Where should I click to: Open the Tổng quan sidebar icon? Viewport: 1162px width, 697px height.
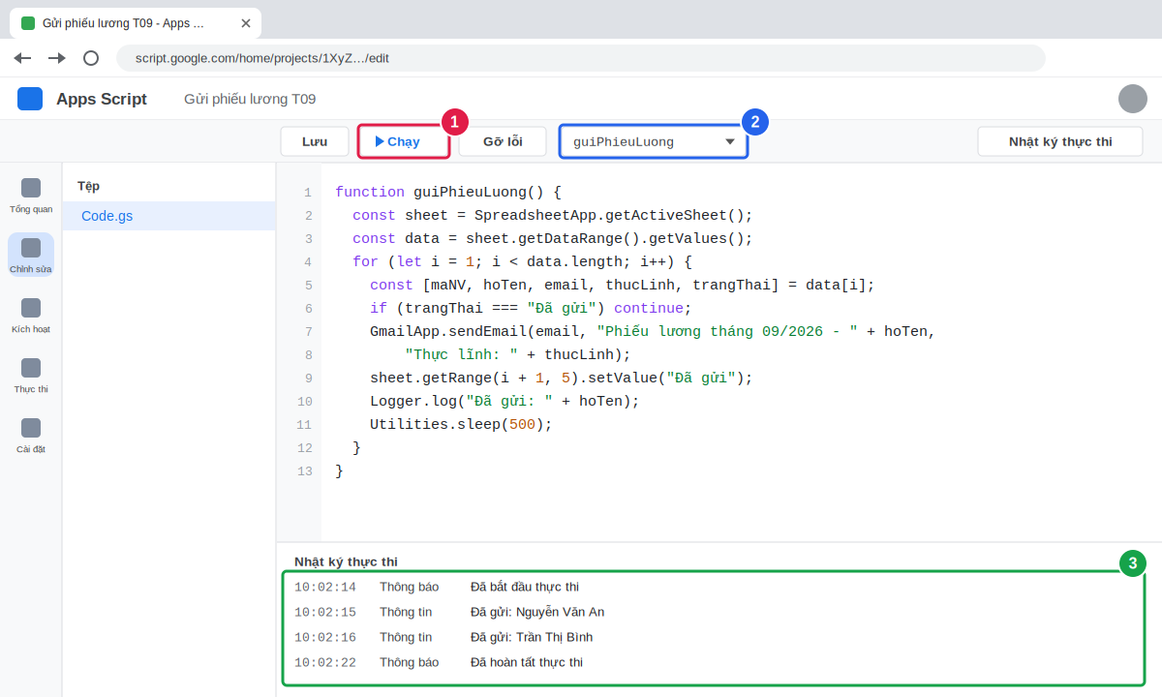[x=31, y=196]
